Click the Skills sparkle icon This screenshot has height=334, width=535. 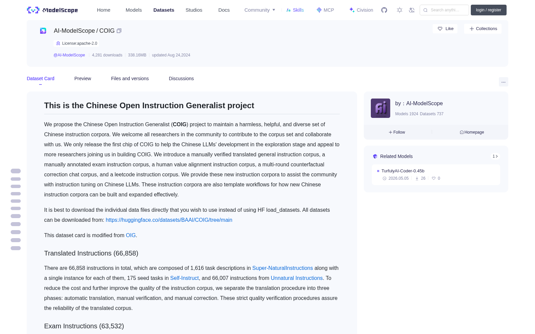[x=289, y=10]
